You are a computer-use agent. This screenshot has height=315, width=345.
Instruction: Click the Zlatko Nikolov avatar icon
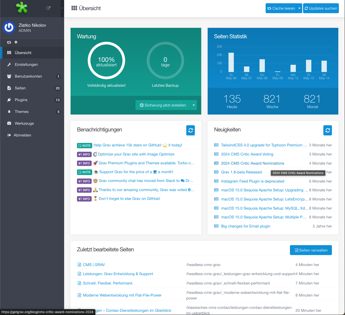click(x=9, y=27)
